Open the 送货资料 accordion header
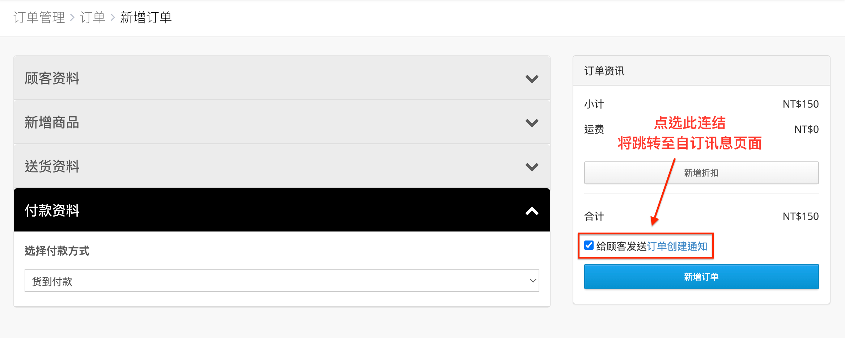The width and height of the screenshot is (845, 338). pyautogui.click(x=282, y=166)
